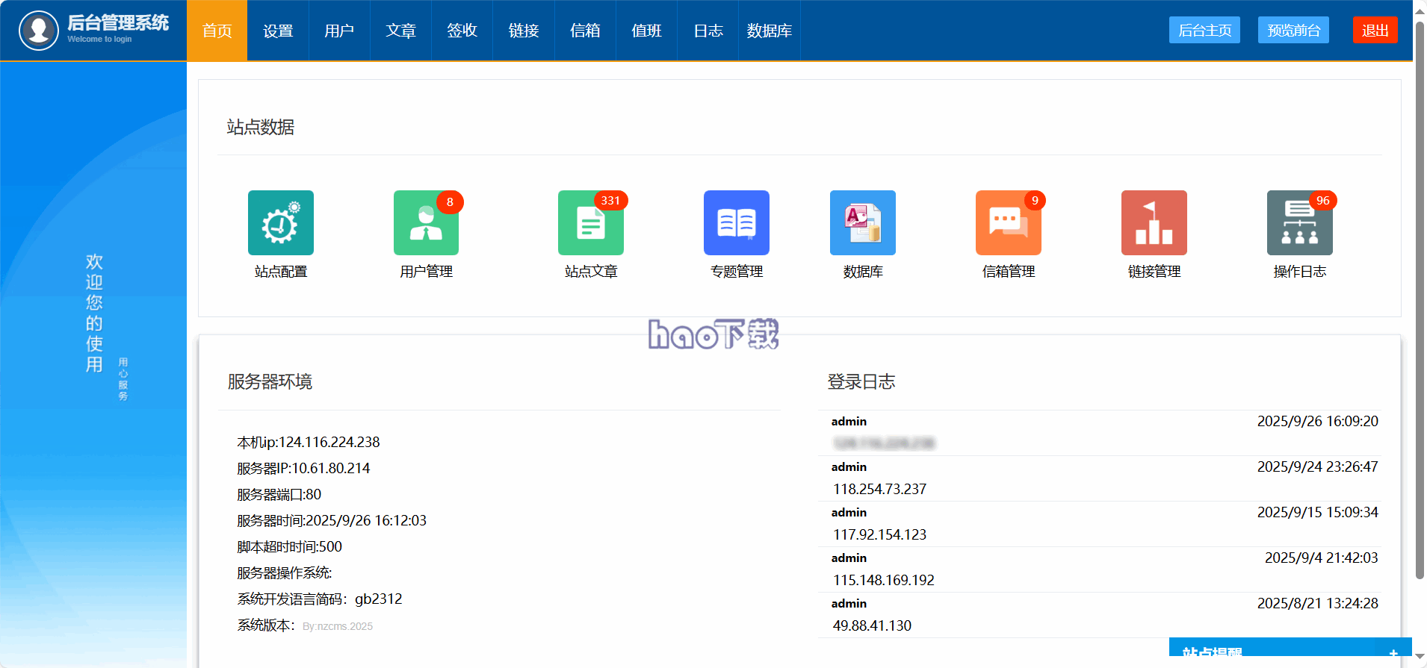Click the 站点数据 heading
Image resolution: width=1427 pixels, height=668 pixels.
261,127
